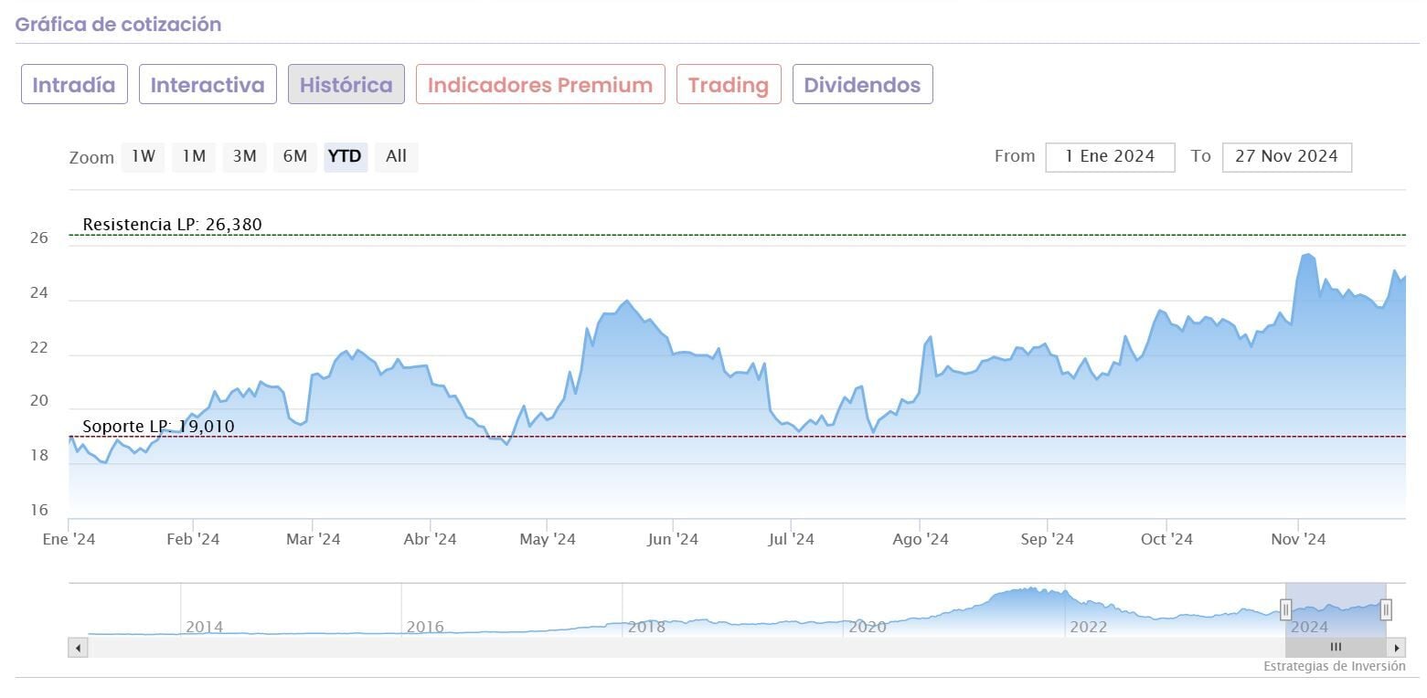Show All data zoom range
The width and height of the screenshot is (1427, 698).
coord(396,156)
